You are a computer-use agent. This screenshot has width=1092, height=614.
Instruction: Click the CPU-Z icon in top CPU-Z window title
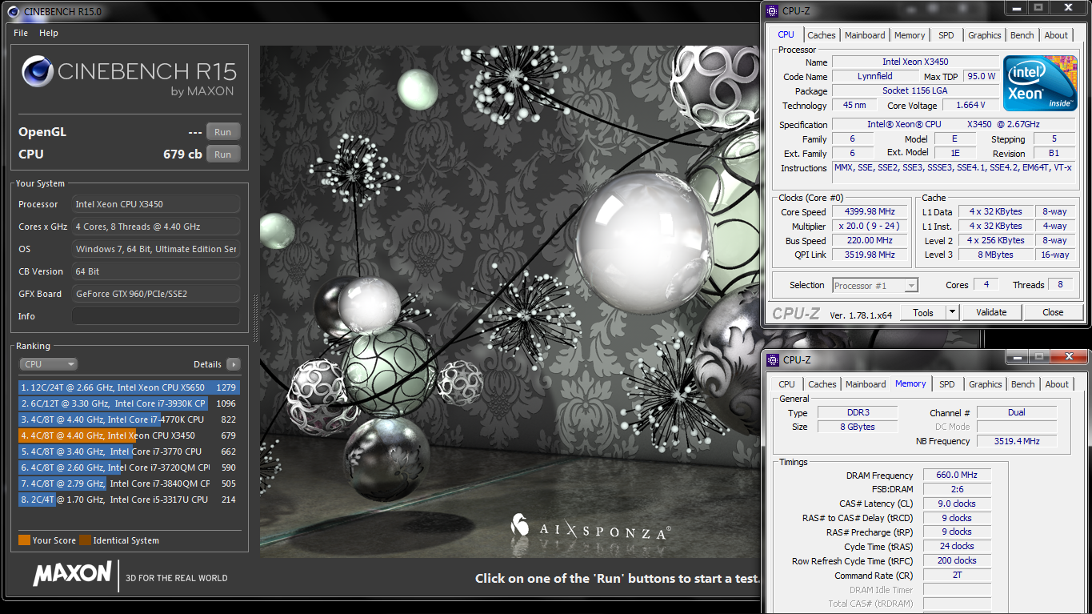pyautogui.click(x=771, y=11)
